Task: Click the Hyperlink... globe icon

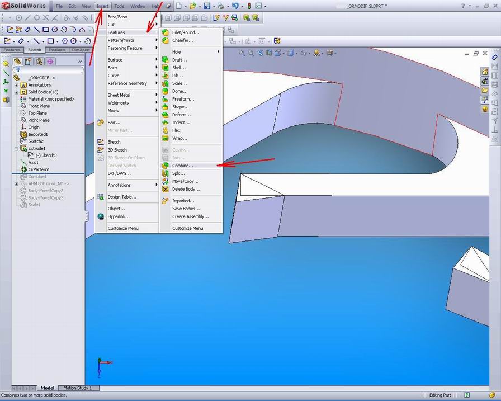Action: 101,216
